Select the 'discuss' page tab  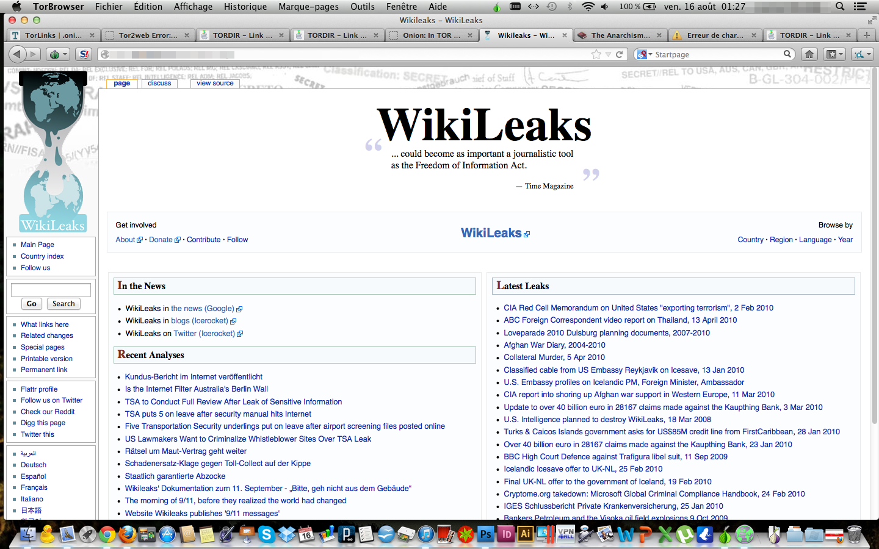(x=159, y=83)
